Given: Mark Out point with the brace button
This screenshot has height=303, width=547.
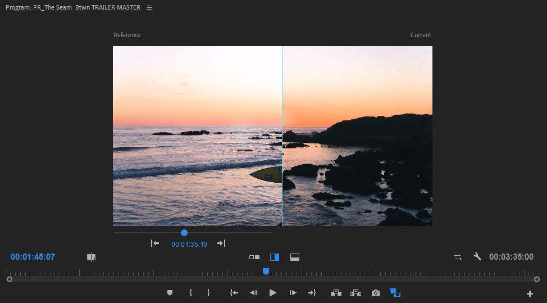Looking at the screenshot, I should (x=208, y=293).
